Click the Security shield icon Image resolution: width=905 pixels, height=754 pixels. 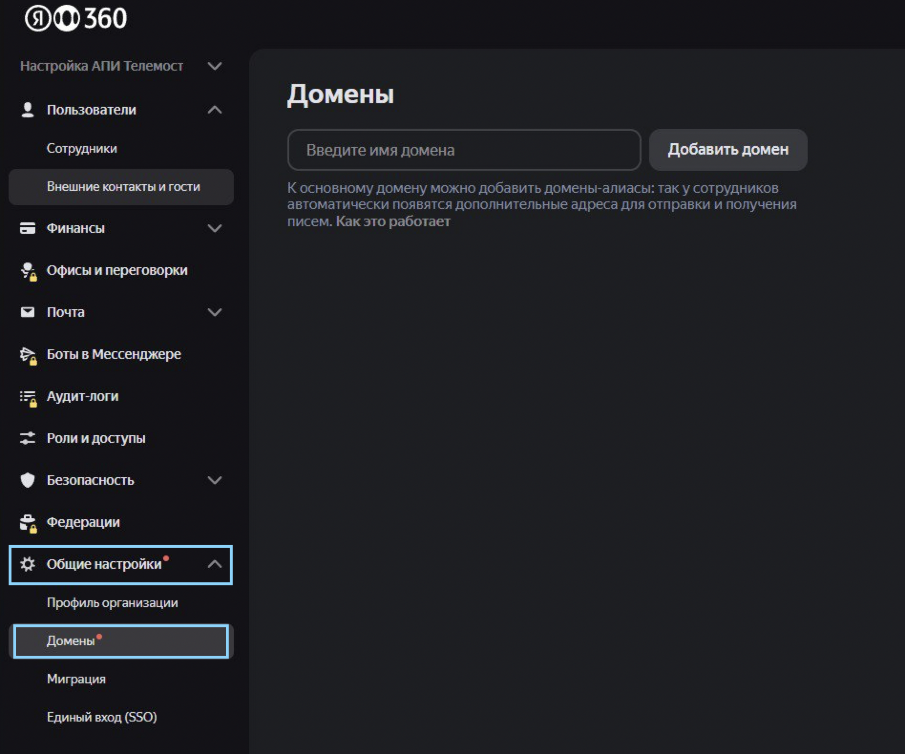[x=28, y=480]
